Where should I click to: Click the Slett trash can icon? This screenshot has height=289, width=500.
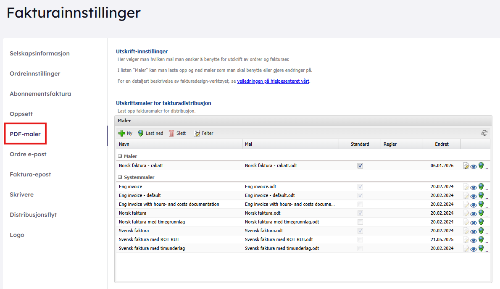point(171,133)
